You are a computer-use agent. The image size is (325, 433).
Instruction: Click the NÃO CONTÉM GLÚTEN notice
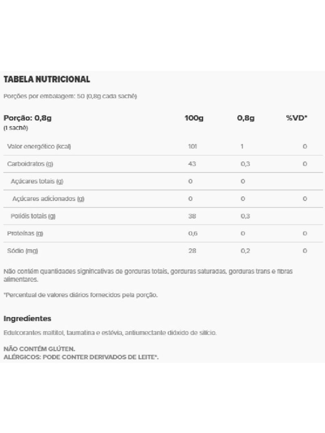click(x=39, y=349)
